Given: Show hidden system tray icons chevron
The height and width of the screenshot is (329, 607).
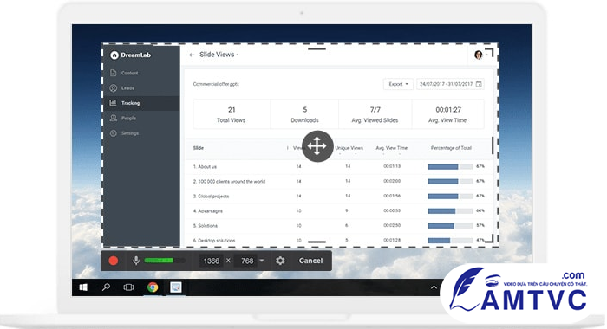Looking at the screenshot, I should [434, 287].
